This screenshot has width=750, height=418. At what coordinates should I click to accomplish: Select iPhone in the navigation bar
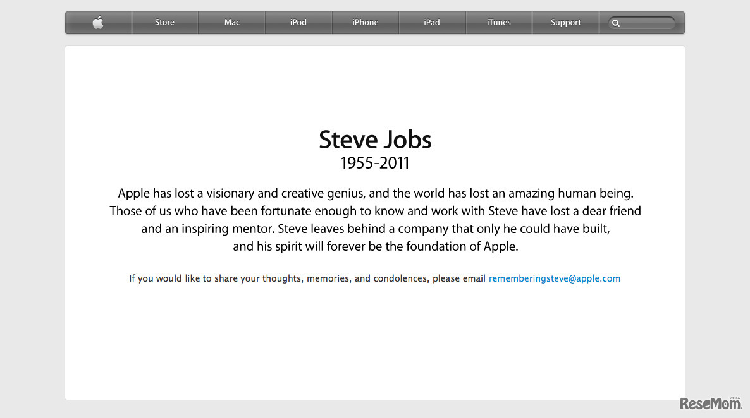[x=366, y=23]
